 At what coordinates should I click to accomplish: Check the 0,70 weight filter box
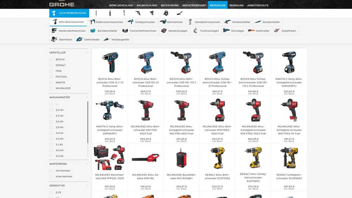tap(51, 193)
